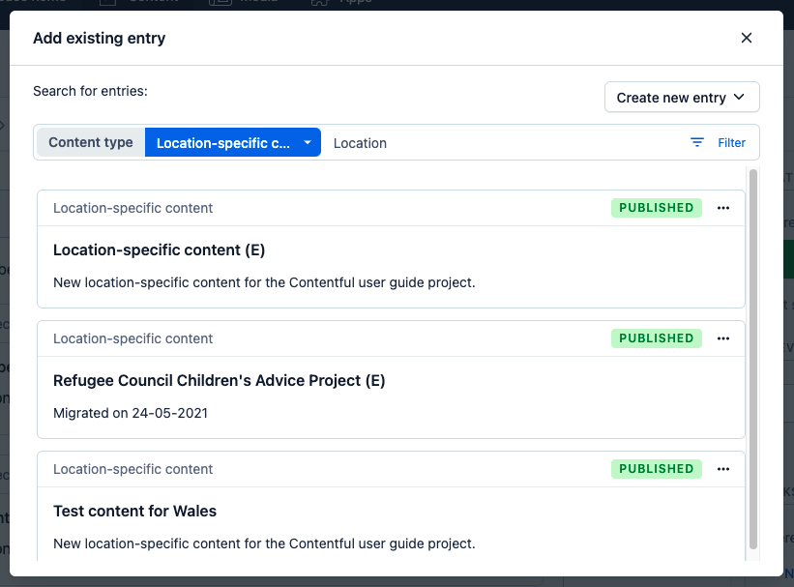Click the caret arrow on content type selector
This screenshot has width=794, height=587.
(307, 143)
